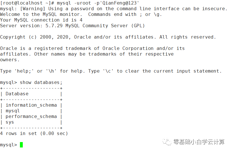Select the information_schema database row
Viewport: 232px width, 152px height.
click(x=31, y=105)
